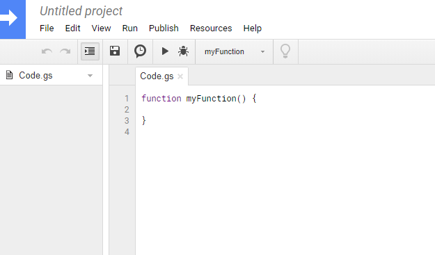435x255 pixels.
Task: Click line number 2 in the gutter
Action: 127,110
